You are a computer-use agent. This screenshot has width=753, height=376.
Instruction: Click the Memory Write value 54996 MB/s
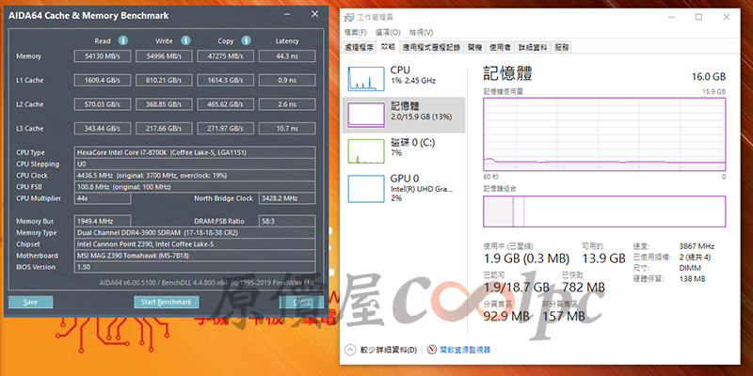tap(164, 56)
